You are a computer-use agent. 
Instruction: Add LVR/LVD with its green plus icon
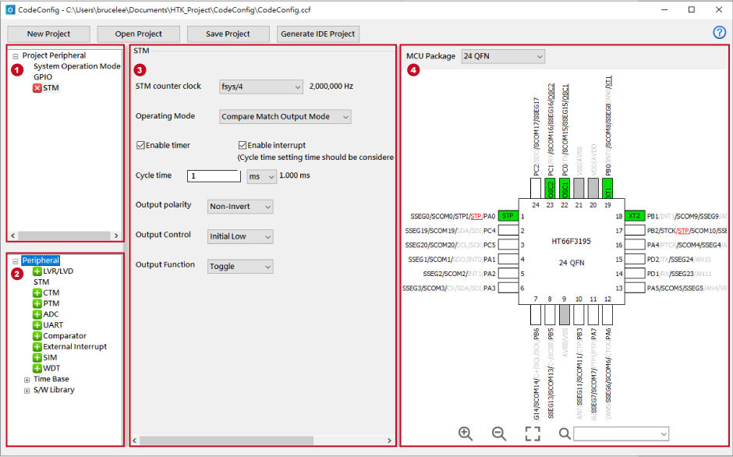[37, 271]
